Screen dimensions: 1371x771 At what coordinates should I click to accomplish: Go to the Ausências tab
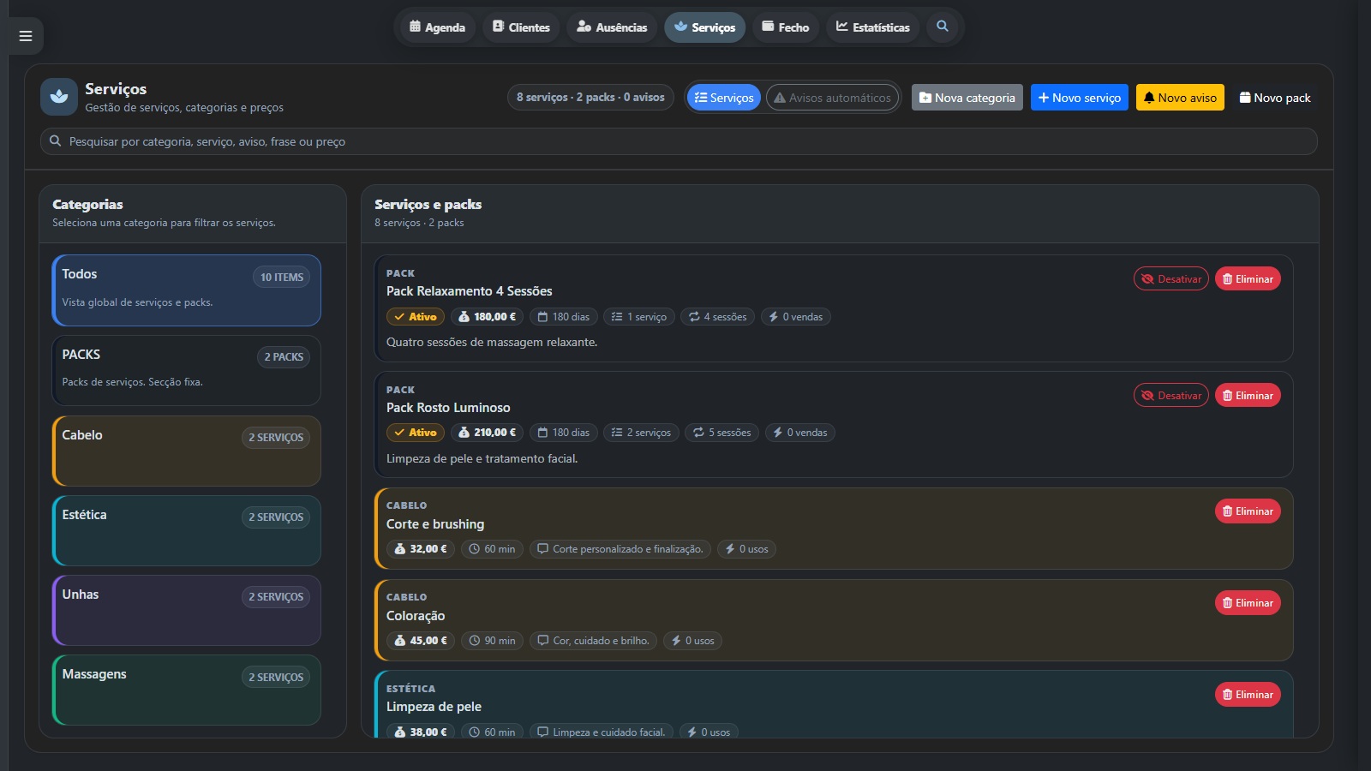(612, 27)
